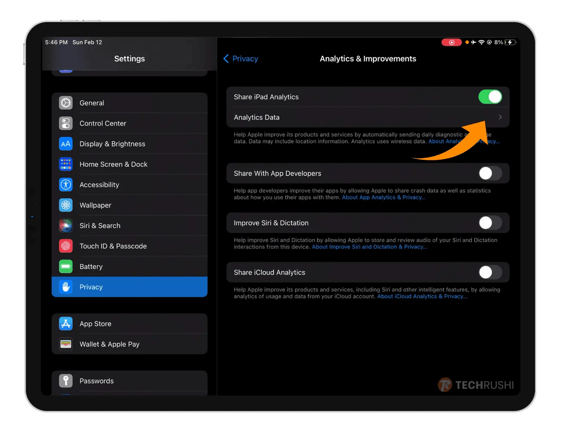The height and width of the screenshot is (432, 562).
Task: Select the Accessibility icon in sidebar
Action: pos(65,184)
